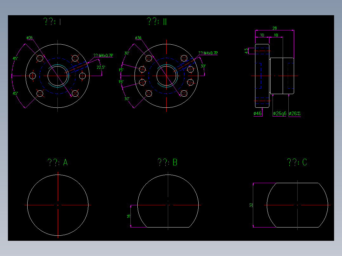The height and width of the screenshot is (256, 342).
Task: Click the upper 15° angle in view II
Action: pos(121,70)
